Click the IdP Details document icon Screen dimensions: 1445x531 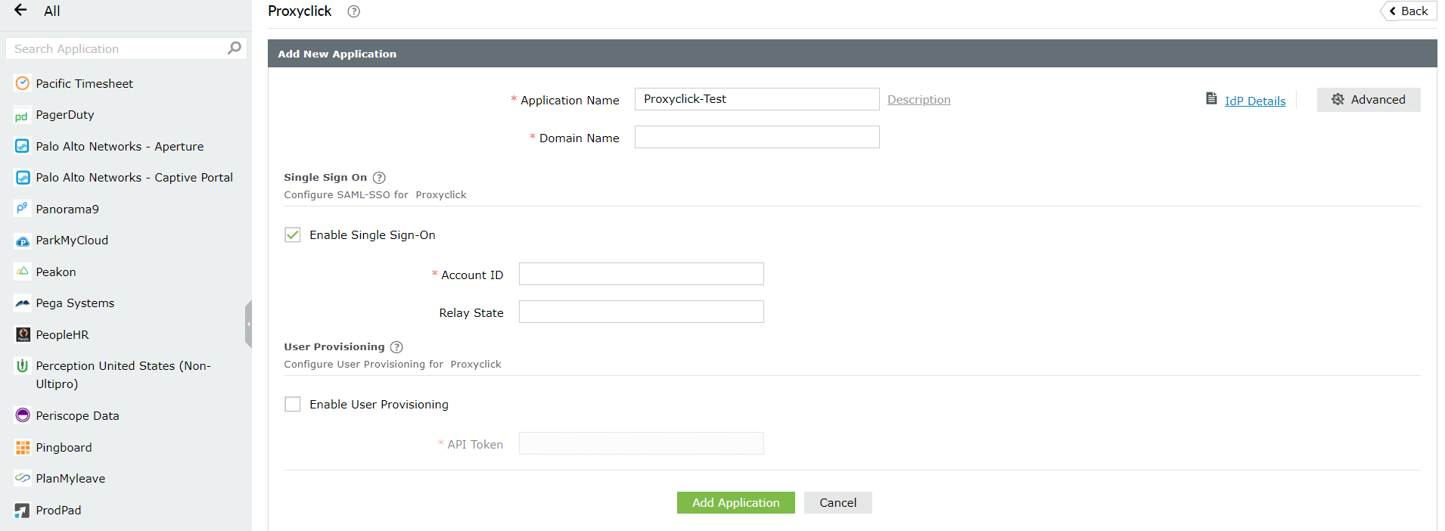click(1211, 99)
